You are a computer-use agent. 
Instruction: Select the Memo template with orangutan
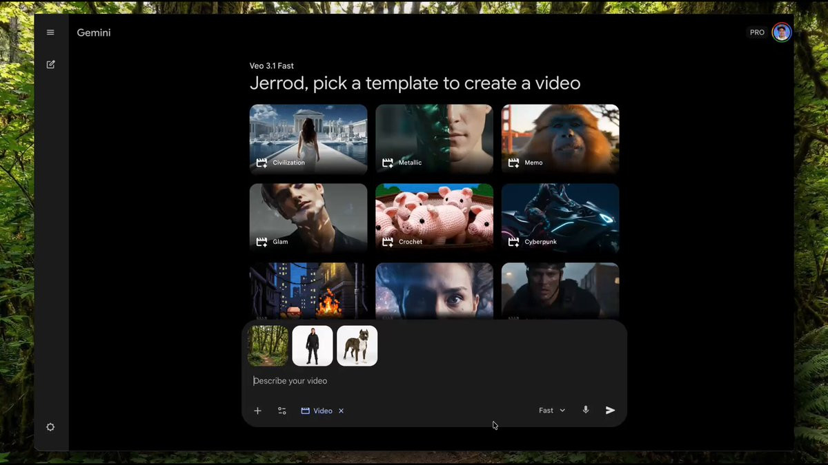[x=560, y=138]
